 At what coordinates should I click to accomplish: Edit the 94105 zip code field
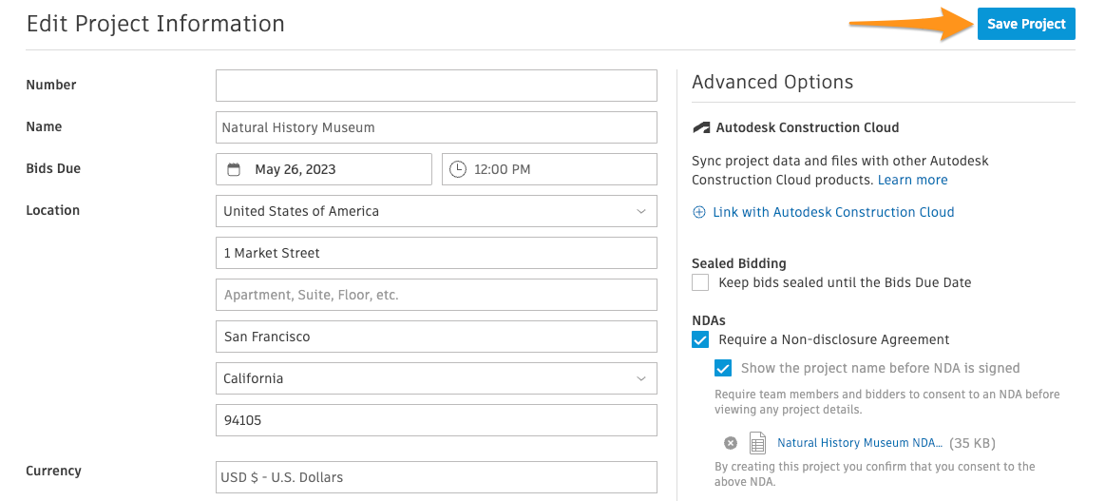436,420
